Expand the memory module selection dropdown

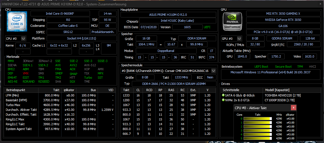214,71
